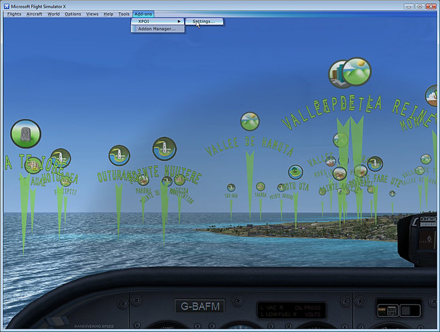Select lighthouse icon above Fare Ute label
440x332 pixels.
(x=375, y=163)
